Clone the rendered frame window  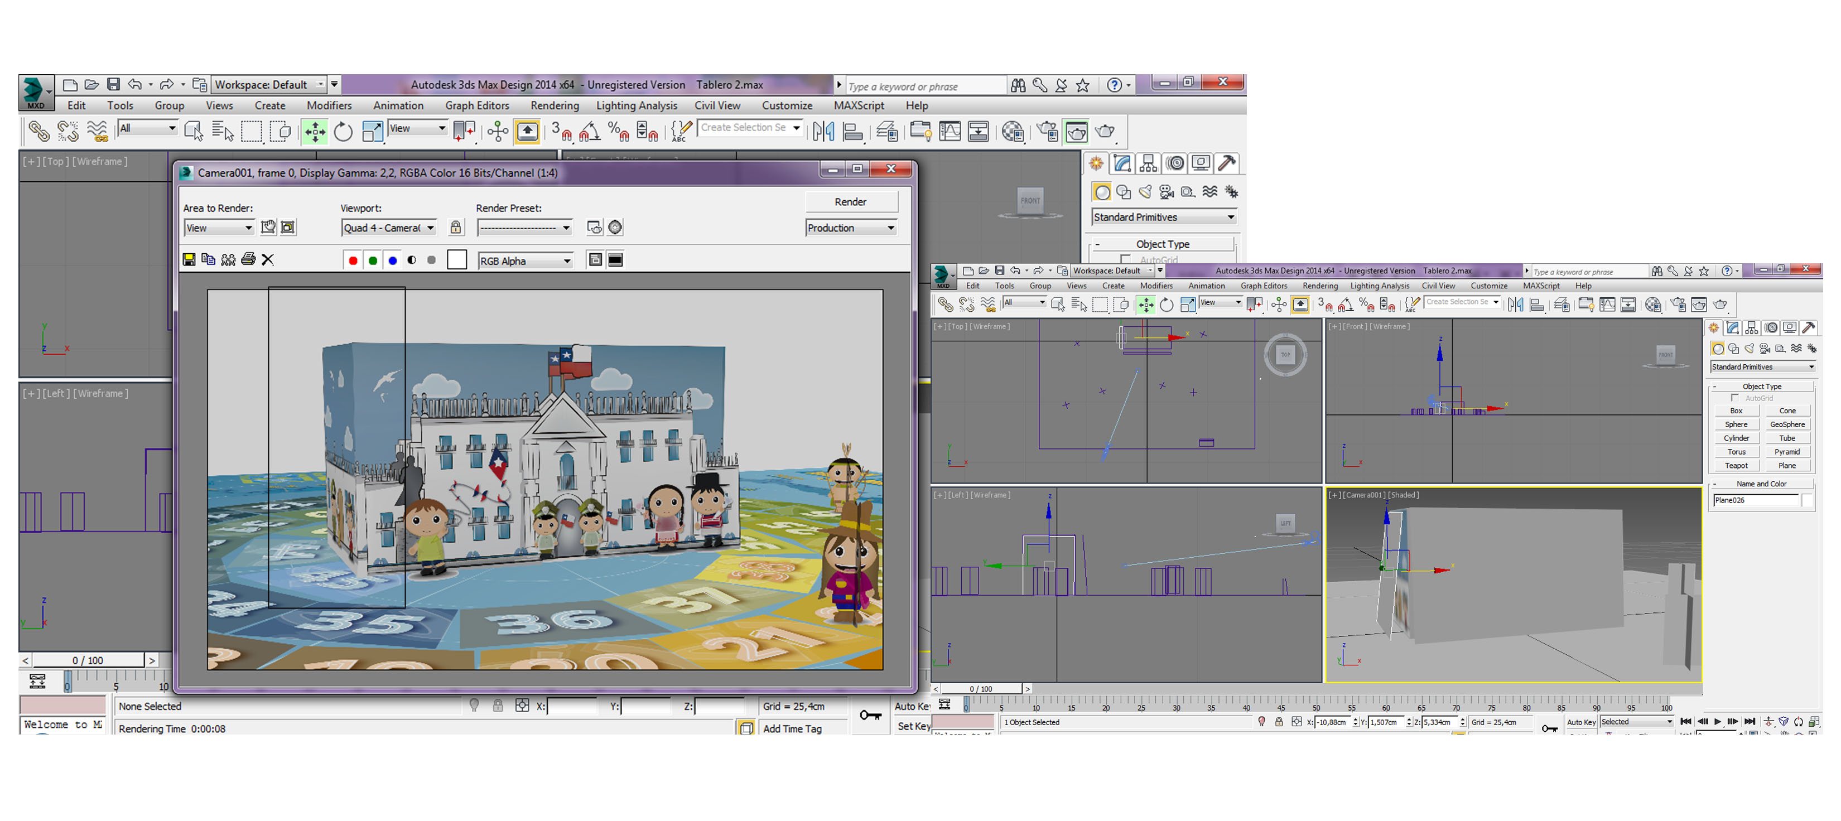pos(228,259)
